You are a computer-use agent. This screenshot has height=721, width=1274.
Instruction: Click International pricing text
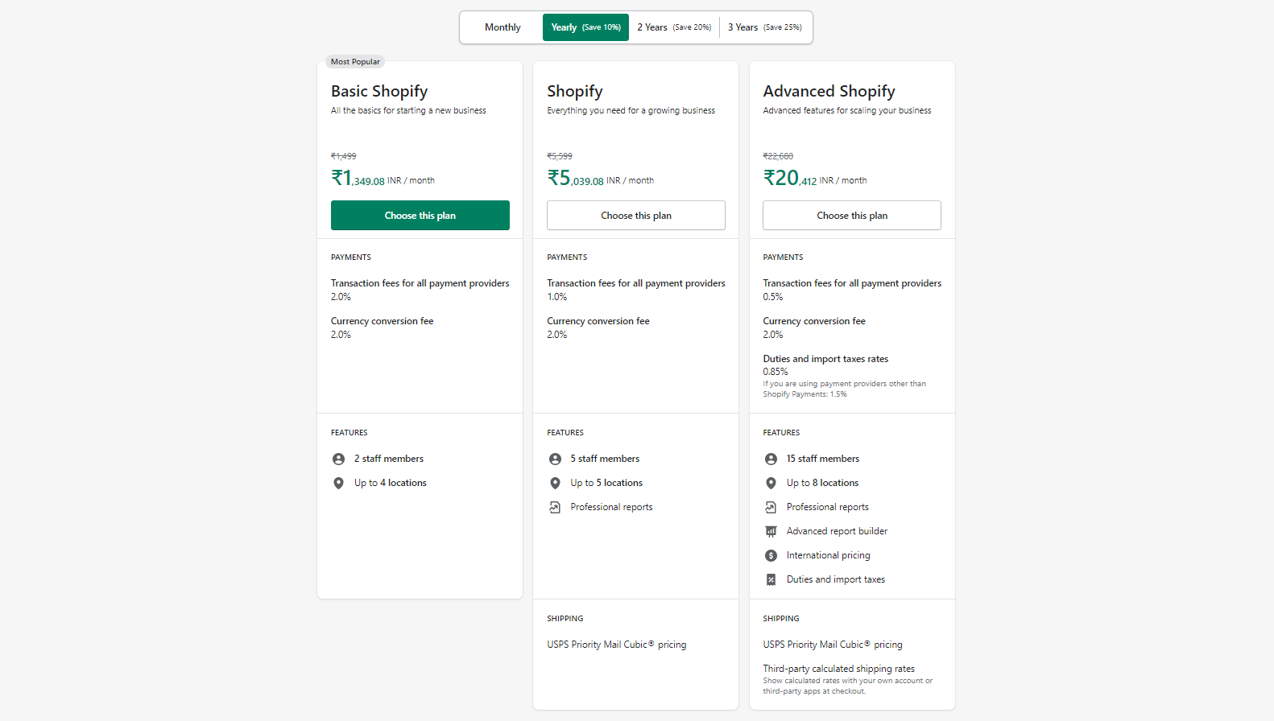pyautogui.click(x=829, y=555)
